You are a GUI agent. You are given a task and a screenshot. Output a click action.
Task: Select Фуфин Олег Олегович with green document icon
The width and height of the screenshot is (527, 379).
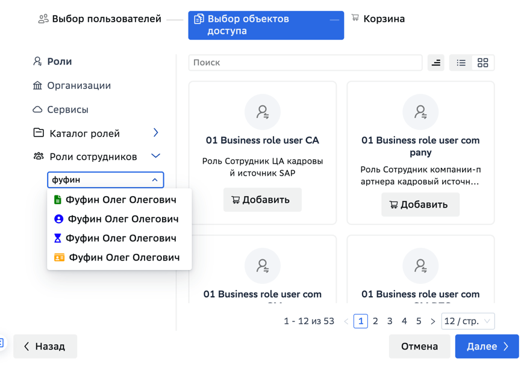(x=119, y=200)
